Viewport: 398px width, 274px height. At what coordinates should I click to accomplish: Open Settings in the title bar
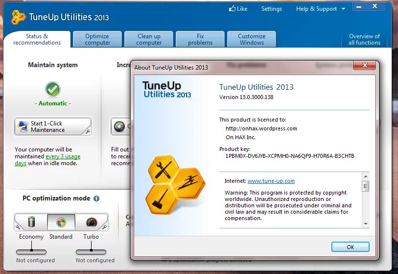point(272,9)
